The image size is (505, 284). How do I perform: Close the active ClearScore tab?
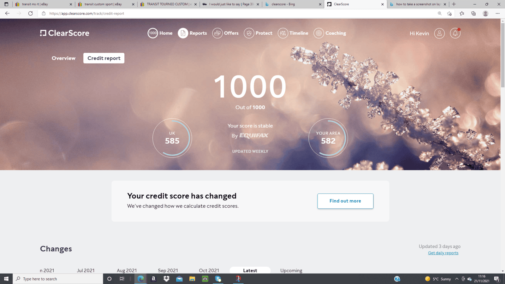pos(383,4)
